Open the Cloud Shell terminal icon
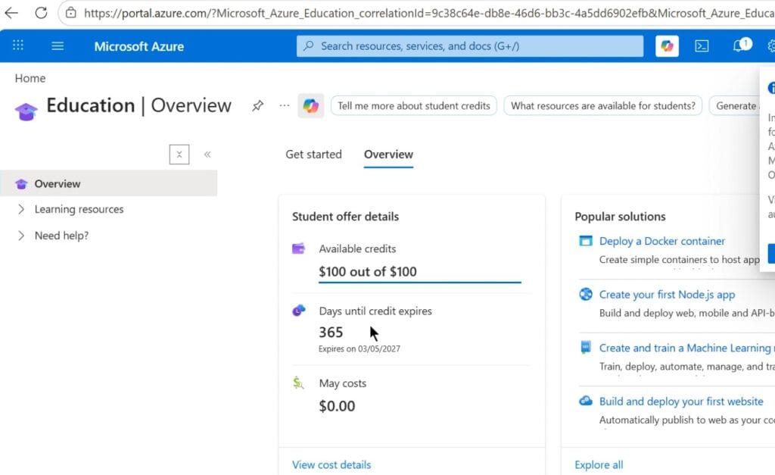This screenshot has width=775, height=475. click(x=702, y=46)
